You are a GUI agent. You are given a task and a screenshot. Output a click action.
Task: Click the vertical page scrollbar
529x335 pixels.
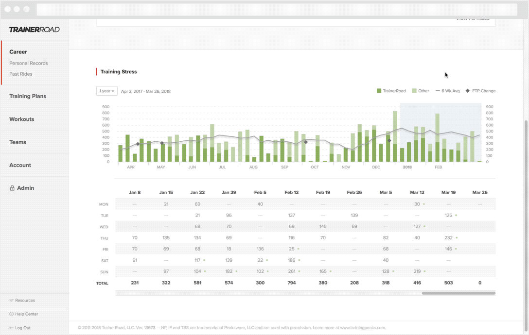[526, 226]
